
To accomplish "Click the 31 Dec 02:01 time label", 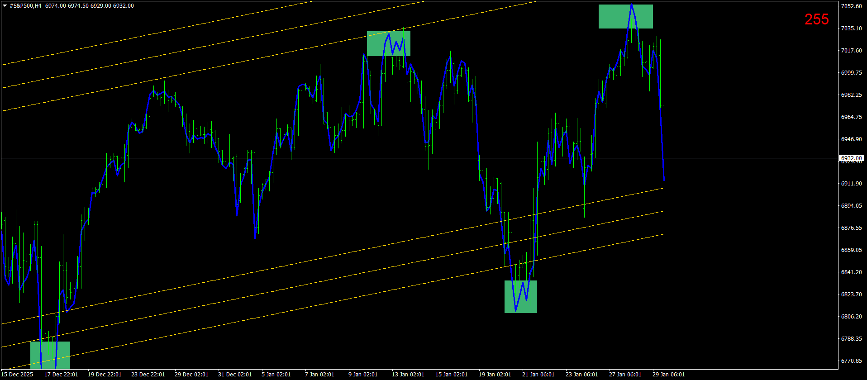I will [x=235, y=375].
